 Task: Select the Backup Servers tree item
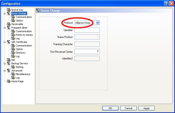[20, 63]
